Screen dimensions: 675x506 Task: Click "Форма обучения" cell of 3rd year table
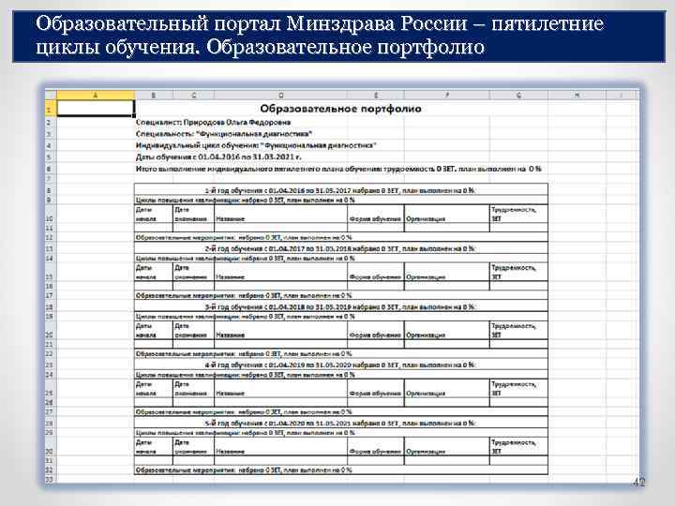(x=375, y=331)
